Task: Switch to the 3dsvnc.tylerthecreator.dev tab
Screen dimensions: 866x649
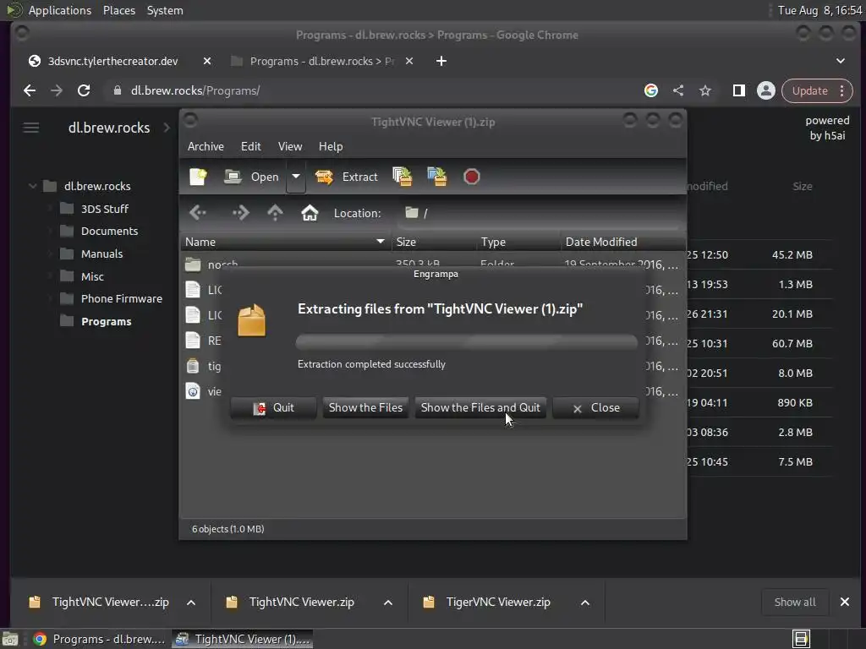Action: 112,61
